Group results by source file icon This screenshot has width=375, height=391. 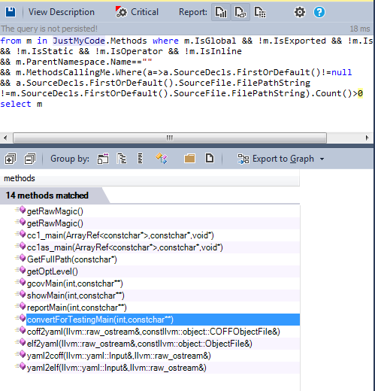click(210, 158)
